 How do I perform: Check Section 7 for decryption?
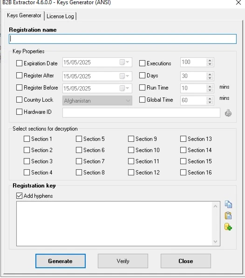click(79, 161)
